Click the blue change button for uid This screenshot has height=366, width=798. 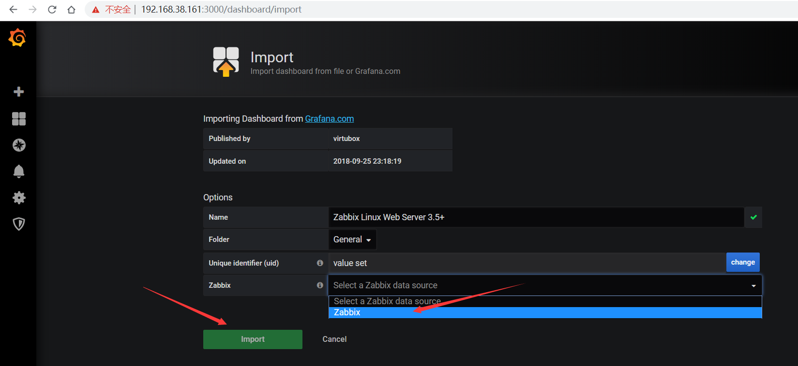coord(743,262)
